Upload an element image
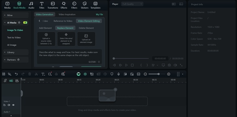Image resolution: width=237 pixels, height=117 pixels. [86, 39]
